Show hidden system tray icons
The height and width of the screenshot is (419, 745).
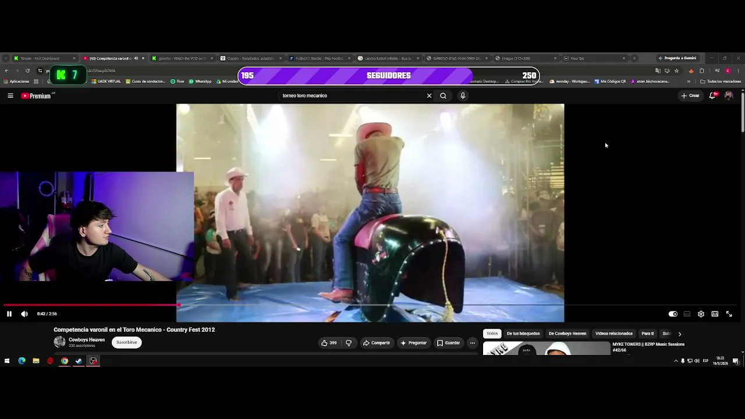point(676,361)
